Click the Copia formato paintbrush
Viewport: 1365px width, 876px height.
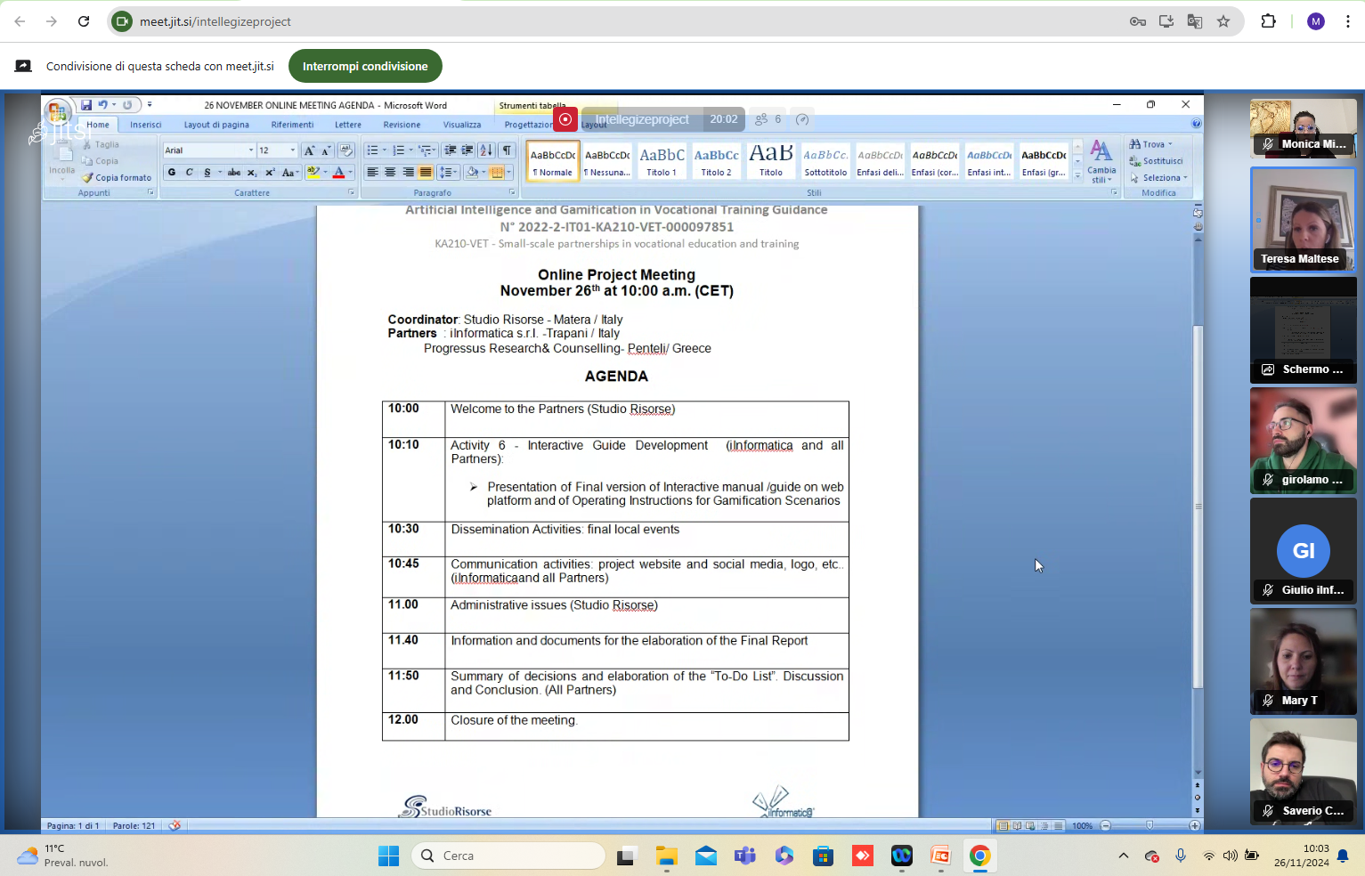pyautogui.click(x=117, y=178)
